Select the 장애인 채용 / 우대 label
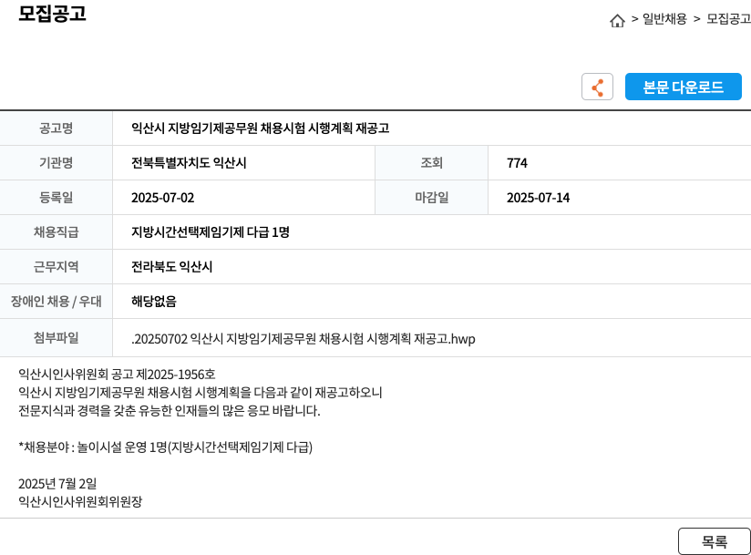The height and width of the screenshot is (555, 751). pos(56,302)
